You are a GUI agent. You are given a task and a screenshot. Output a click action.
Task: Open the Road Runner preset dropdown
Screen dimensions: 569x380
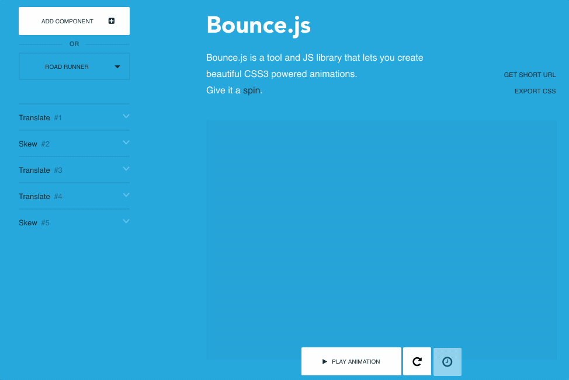click(x=74, y=67)
